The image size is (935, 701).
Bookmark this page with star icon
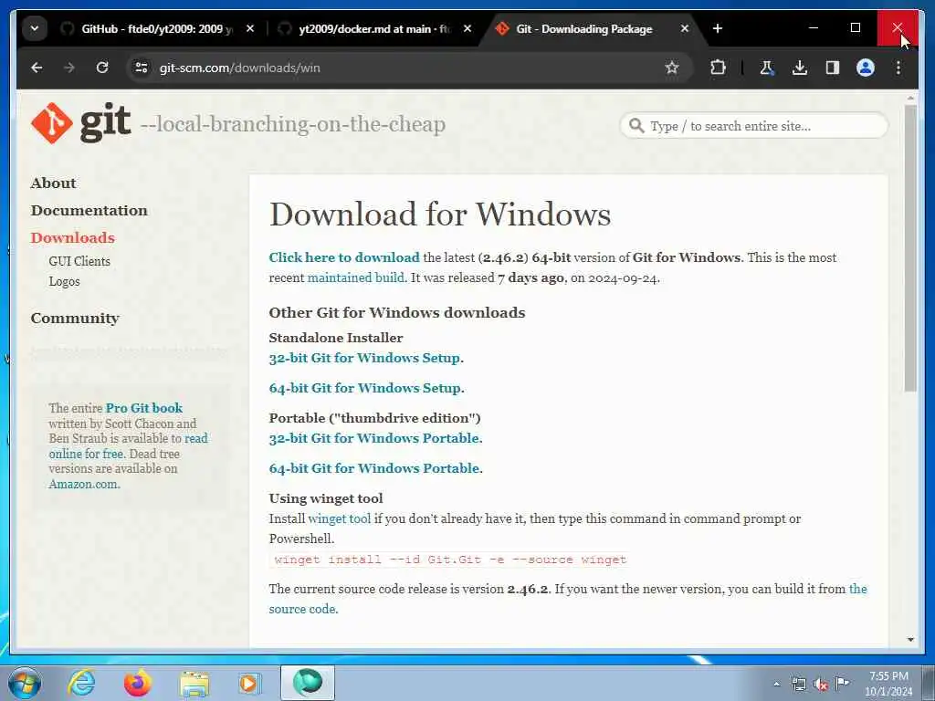tap(672, 68)
